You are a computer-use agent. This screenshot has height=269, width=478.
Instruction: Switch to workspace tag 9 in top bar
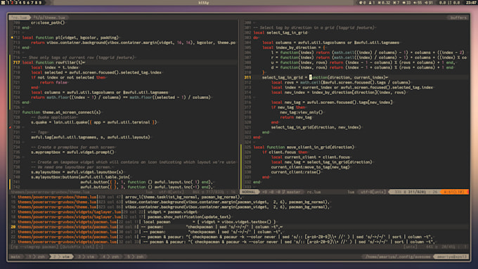pyautogui.click(x=40, y=2)
